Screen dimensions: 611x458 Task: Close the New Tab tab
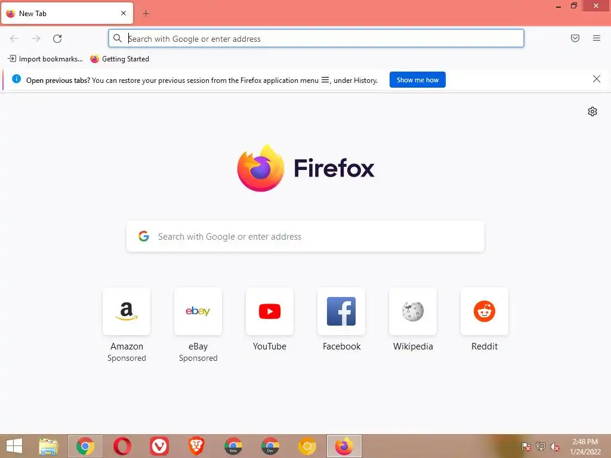tap(124, 13)
